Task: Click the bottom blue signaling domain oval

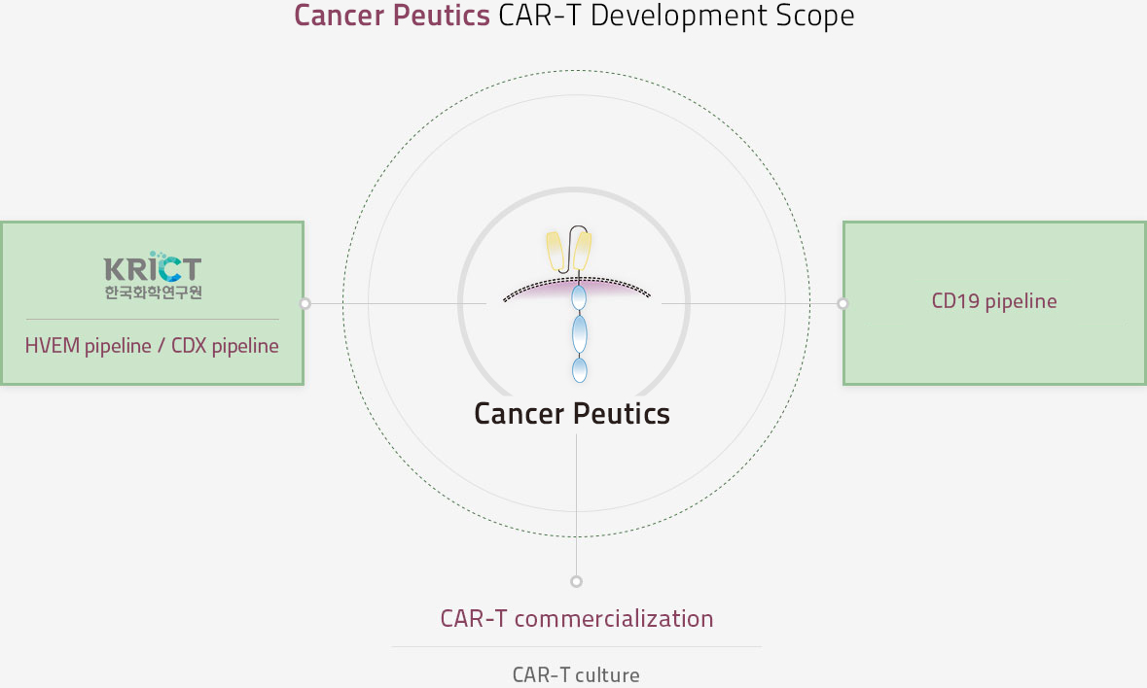Action: 580,370
